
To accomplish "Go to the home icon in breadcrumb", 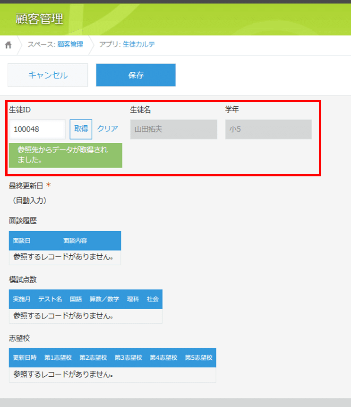I will coord(9,45).
